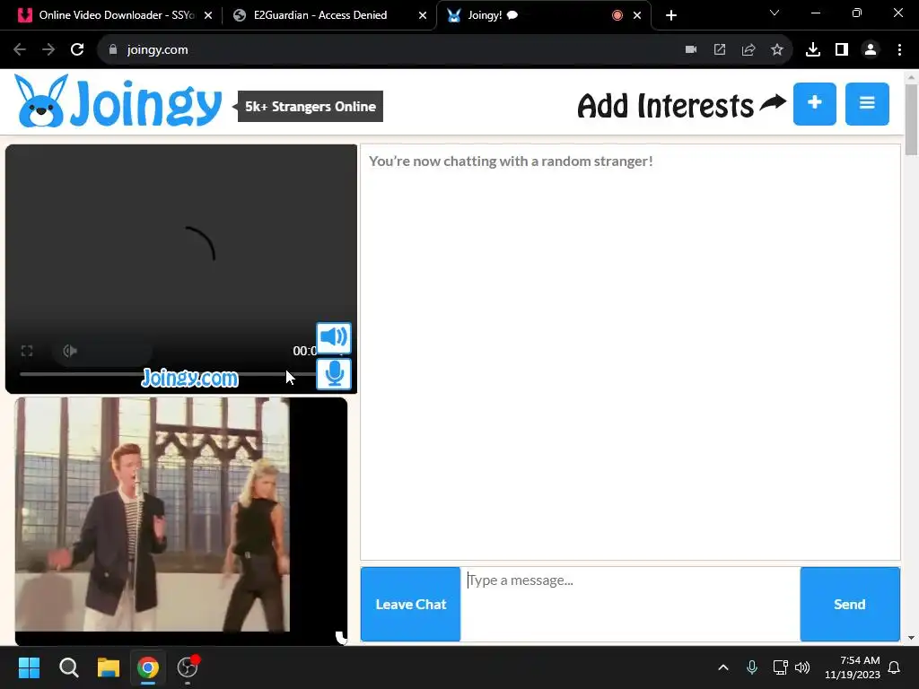The width and height of the screenshot is (919, 689).
Task: Share this page icon
Action: pyautogui.click(x=748, y=50)
